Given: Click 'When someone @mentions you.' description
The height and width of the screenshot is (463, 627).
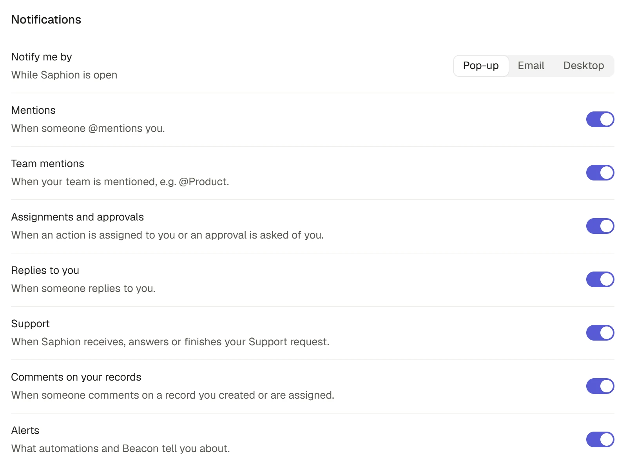Looking at the screenshot, I should click(x=88, y=128).
